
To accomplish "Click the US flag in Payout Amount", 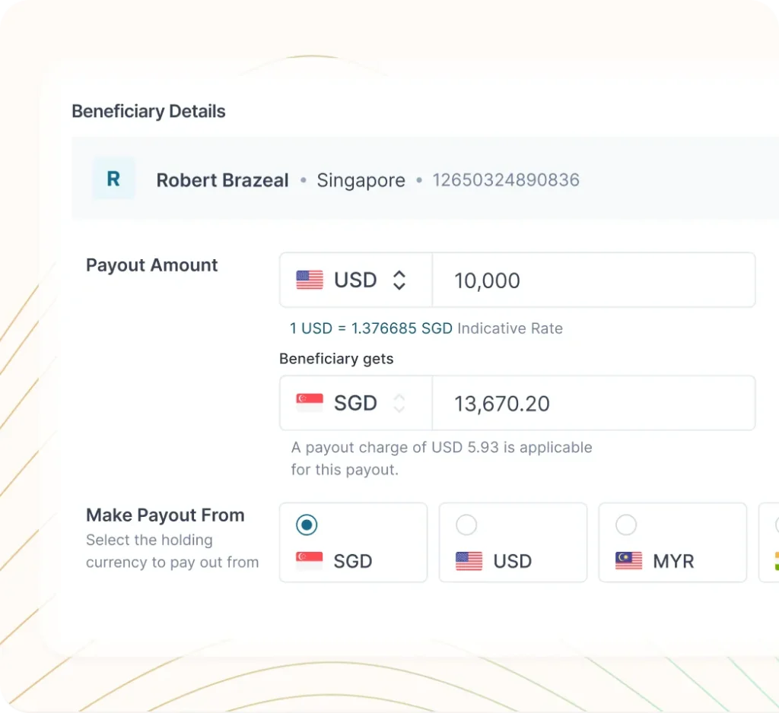I will coord(310,280).
